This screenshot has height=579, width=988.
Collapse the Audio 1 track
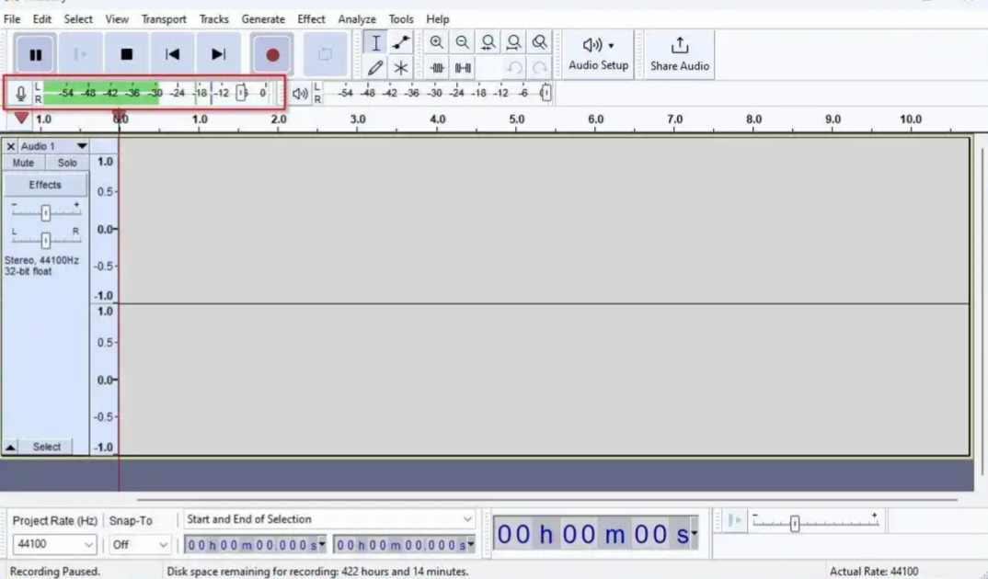coord(11,447)
